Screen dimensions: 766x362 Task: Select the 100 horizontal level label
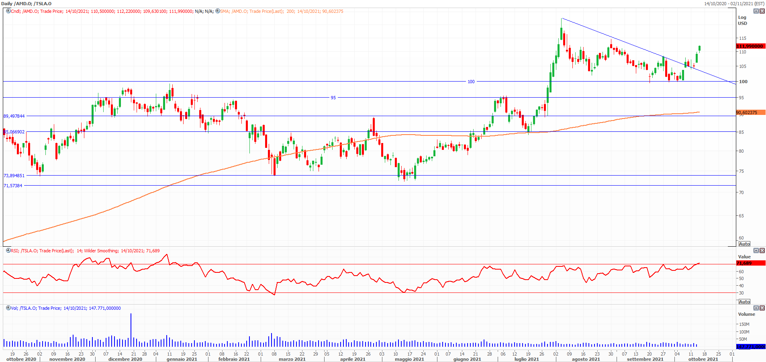click(471, 82)
